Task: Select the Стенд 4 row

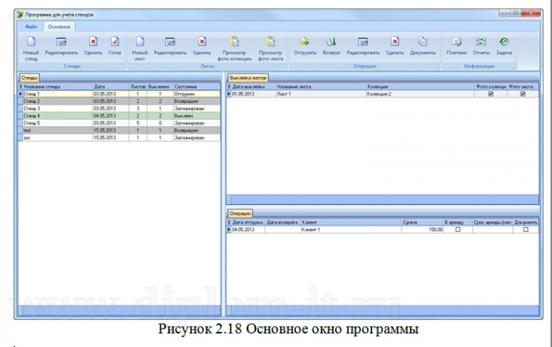Action: click(119, 115)
